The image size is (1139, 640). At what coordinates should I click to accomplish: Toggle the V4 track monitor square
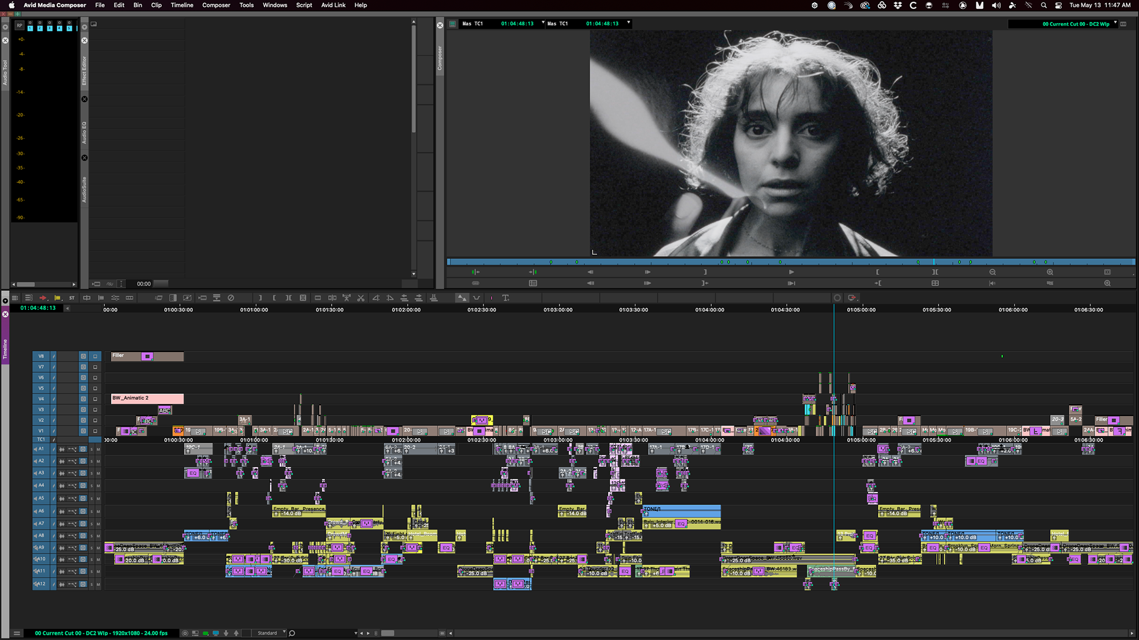point(95,399)
